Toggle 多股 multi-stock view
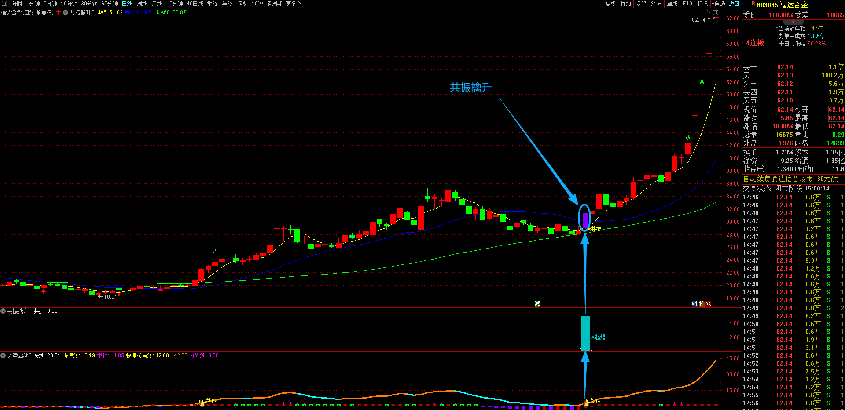The width and height of the screenshot is (845, 410). tap(641, 4)
